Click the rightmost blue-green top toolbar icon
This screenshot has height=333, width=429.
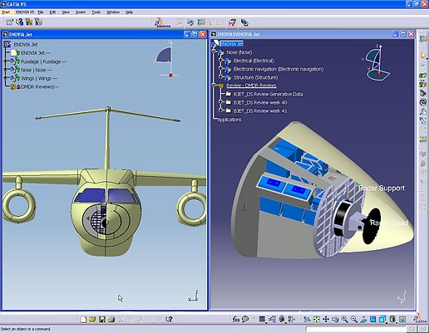[x=244, y=22]
